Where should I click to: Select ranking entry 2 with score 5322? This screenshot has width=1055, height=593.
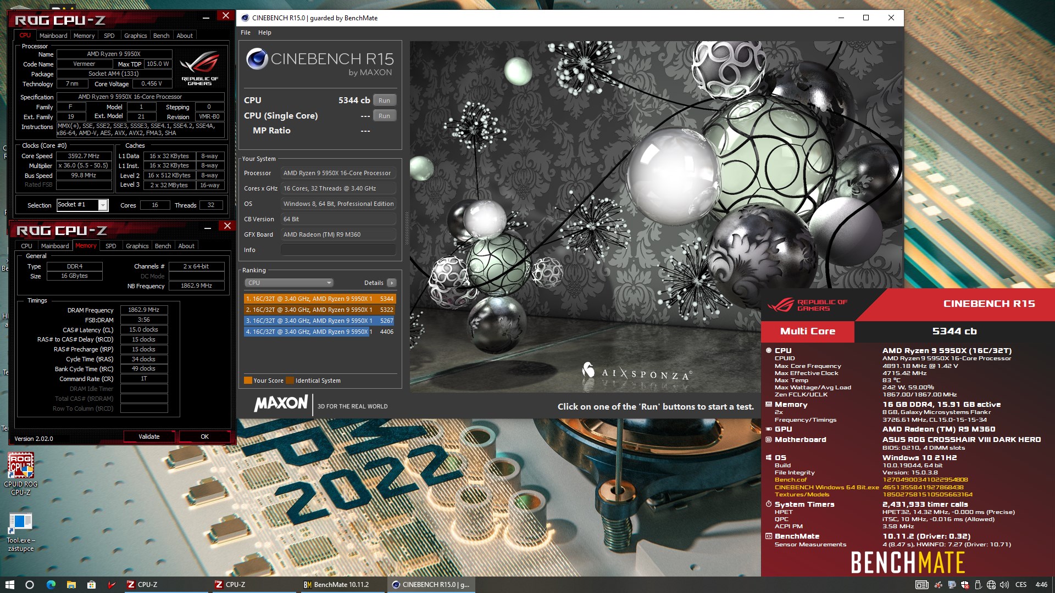[320, 310]
